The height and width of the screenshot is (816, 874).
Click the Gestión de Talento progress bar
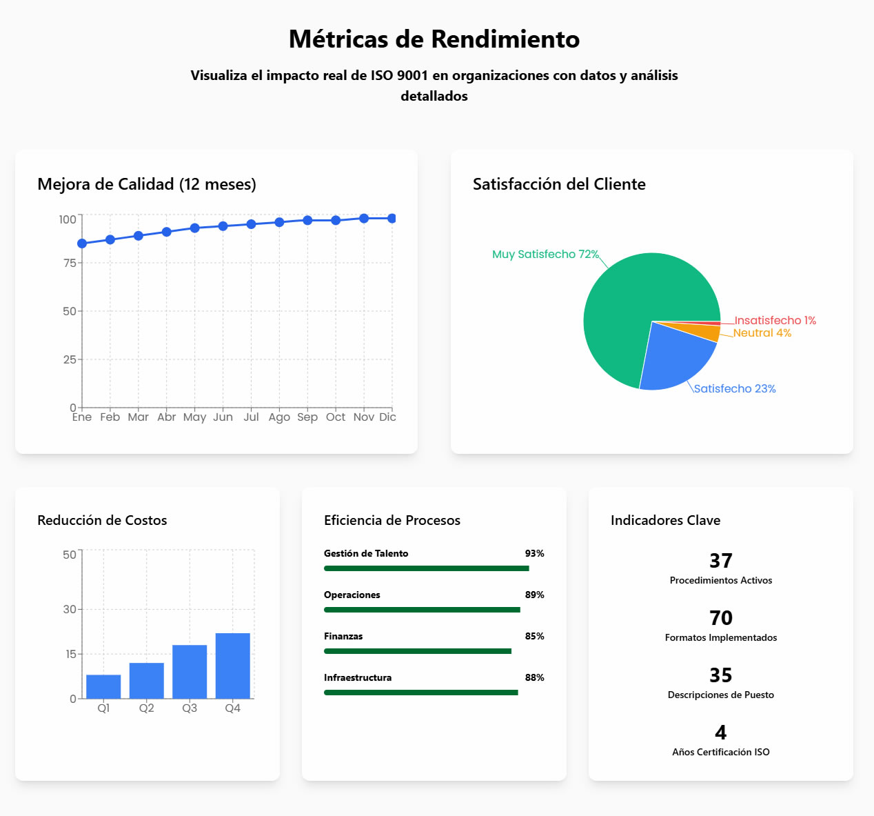(427, 568)
